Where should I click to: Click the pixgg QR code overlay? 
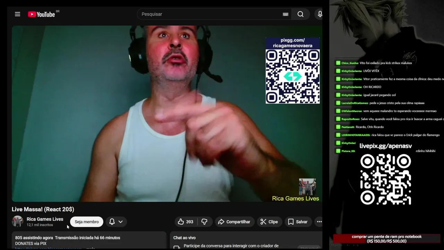point(293,76)
